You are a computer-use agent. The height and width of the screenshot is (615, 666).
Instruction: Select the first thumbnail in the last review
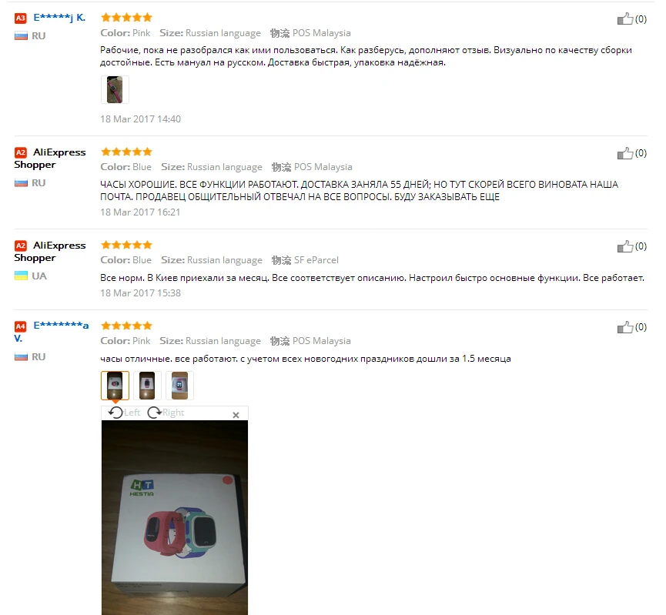[x=115, y=385]
